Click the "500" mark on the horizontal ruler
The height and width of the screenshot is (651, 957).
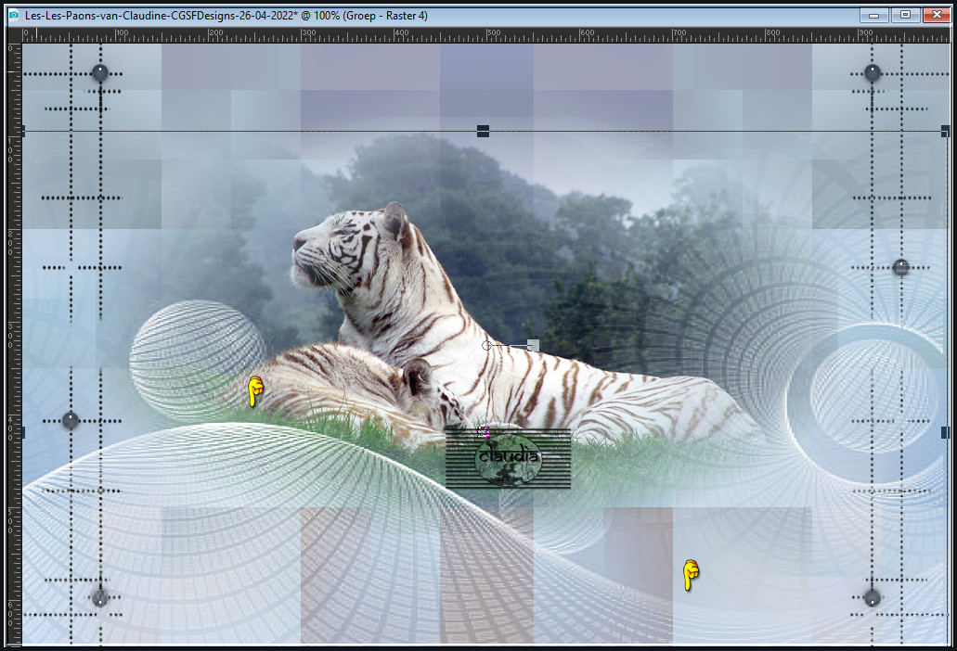[494, 32]
